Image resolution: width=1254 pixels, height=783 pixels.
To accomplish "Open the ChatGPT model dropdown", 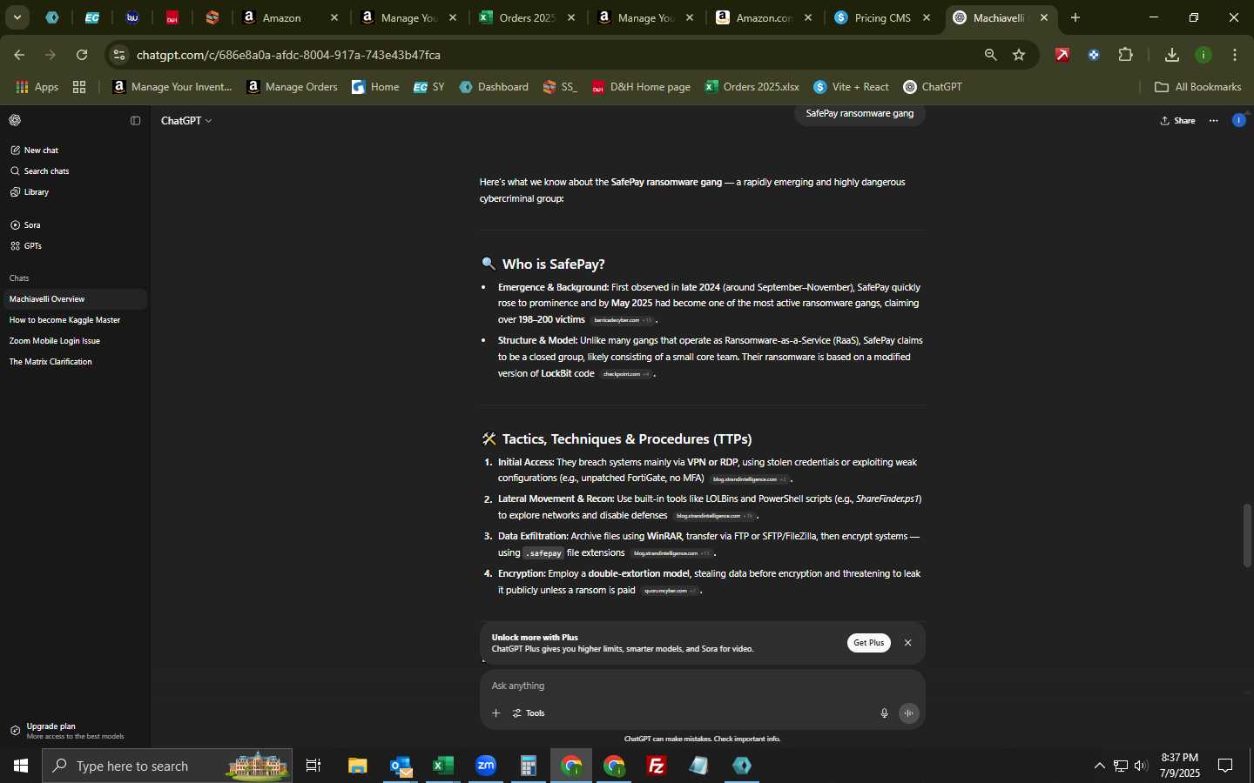I will tap(186, 121).
